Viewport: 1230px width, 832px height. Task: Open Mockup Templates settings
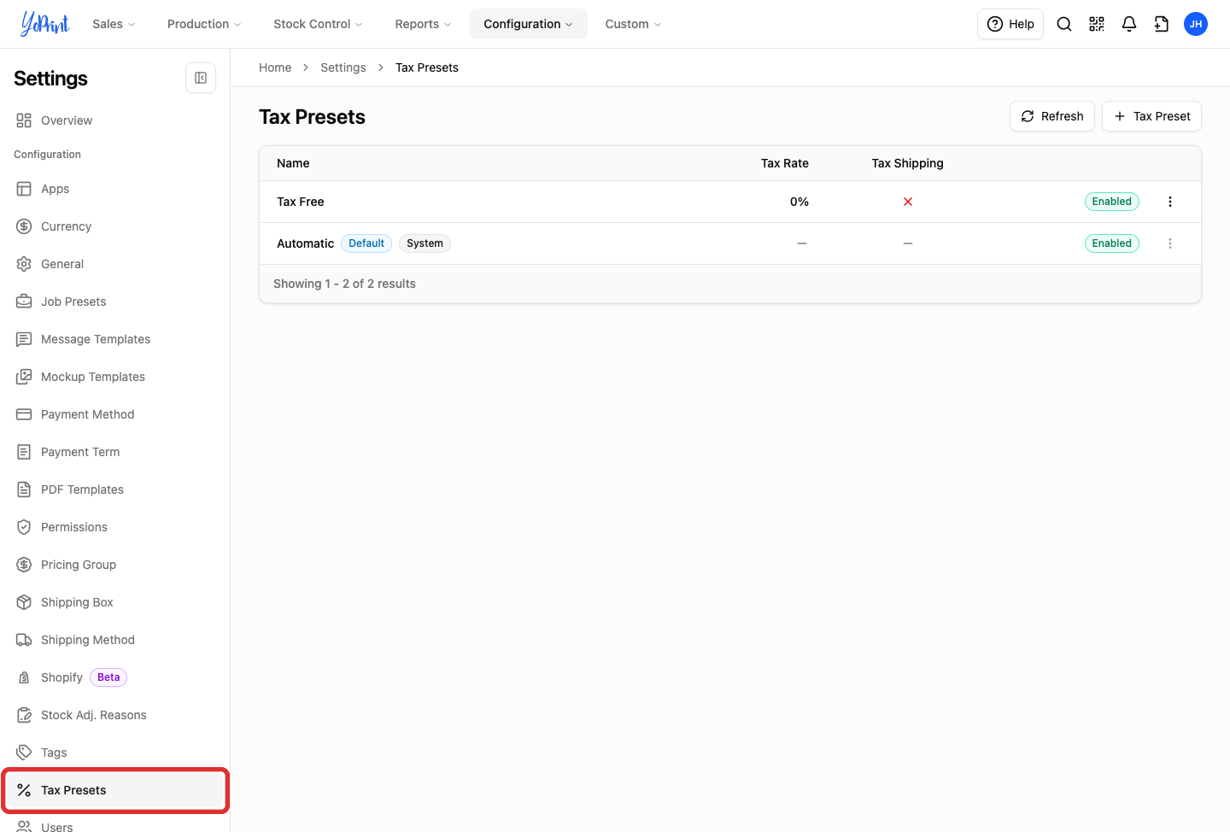tap(114, 377)
